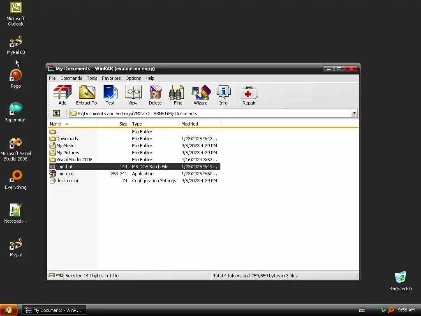Image resolution: width=421 pixels, height=316 pixels.
Task: Open the Find binoculars tool
Action: (x=178, y=95)
